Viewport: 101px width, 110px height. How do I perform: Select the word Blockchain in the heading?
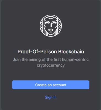coord(71,52)
